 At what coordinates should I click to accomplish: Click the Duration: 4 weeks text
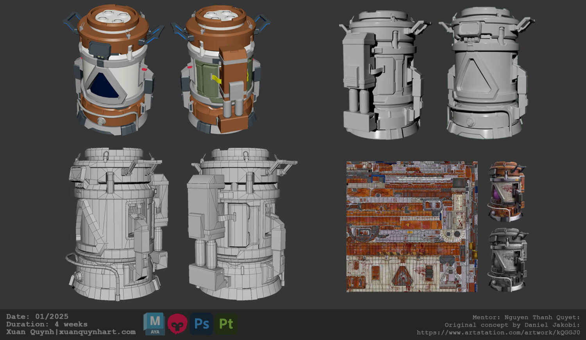(46, 324)
